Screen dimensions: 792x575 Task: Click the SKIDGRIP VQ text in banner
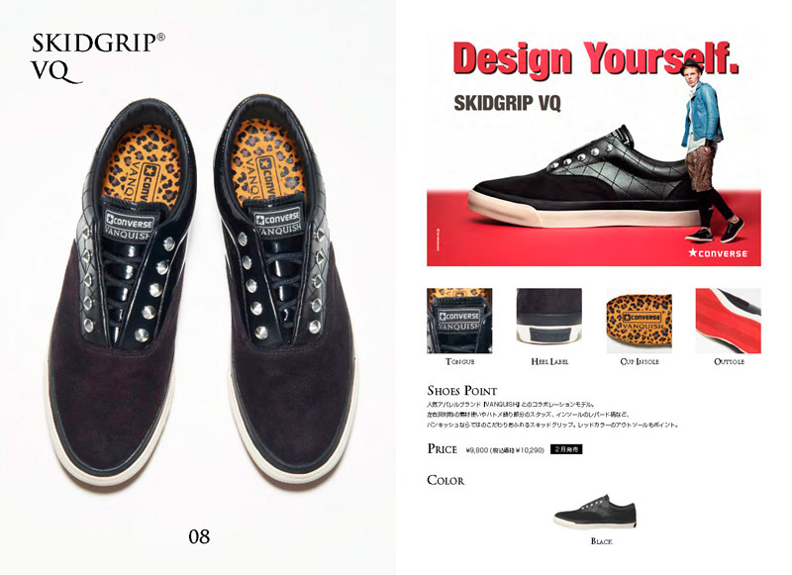pos(507,103)
